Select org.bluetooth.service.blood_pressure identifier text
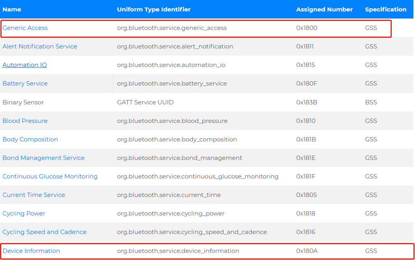 (172, 121)
